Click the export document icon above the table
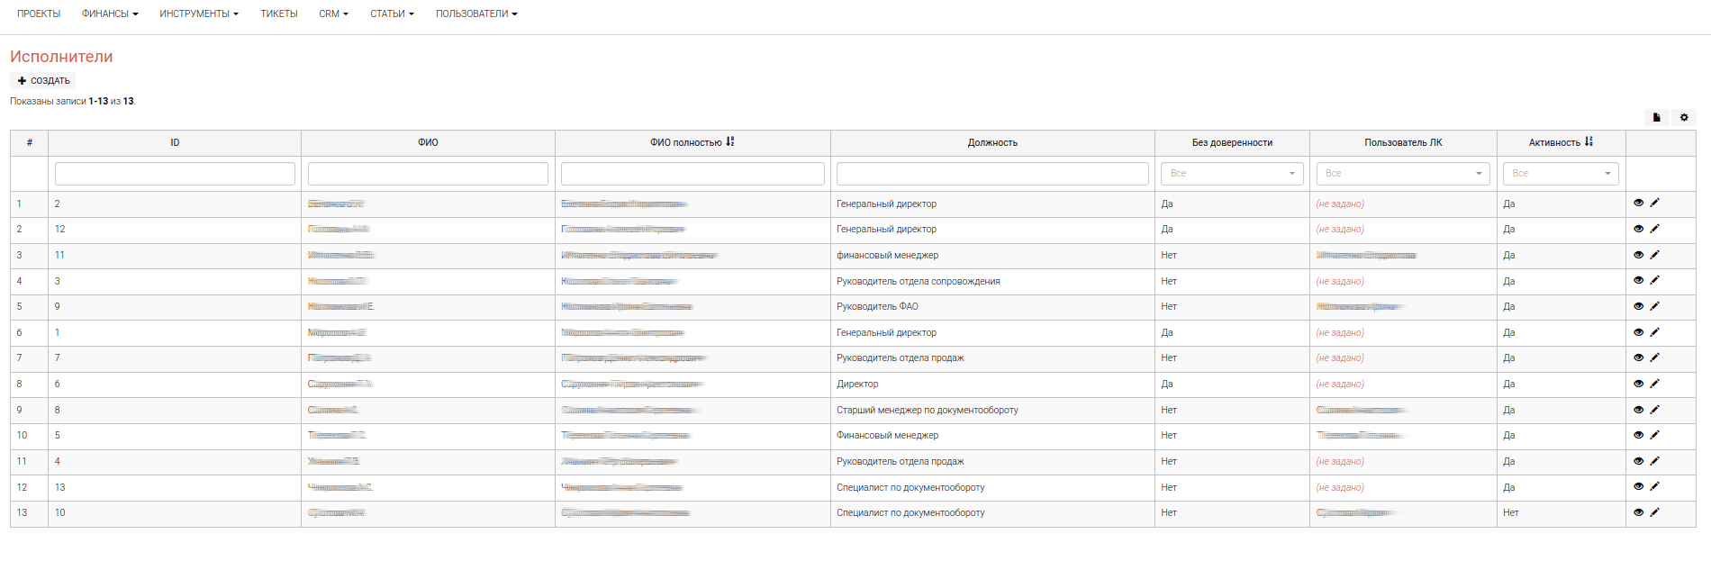 click(x=1656, y=118)
